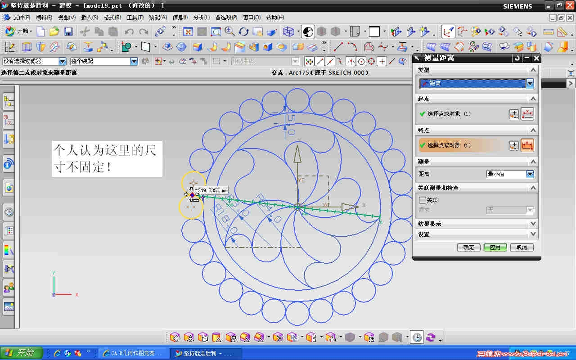Toggle the arc center snap button
This screenshot has height=360, width=576.
[361, 61]
